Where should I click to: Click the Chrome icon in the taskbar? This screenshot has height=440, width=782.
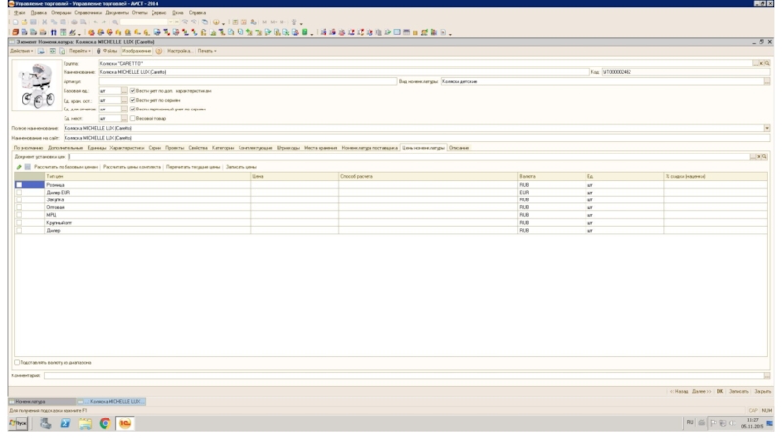(105, 424)
